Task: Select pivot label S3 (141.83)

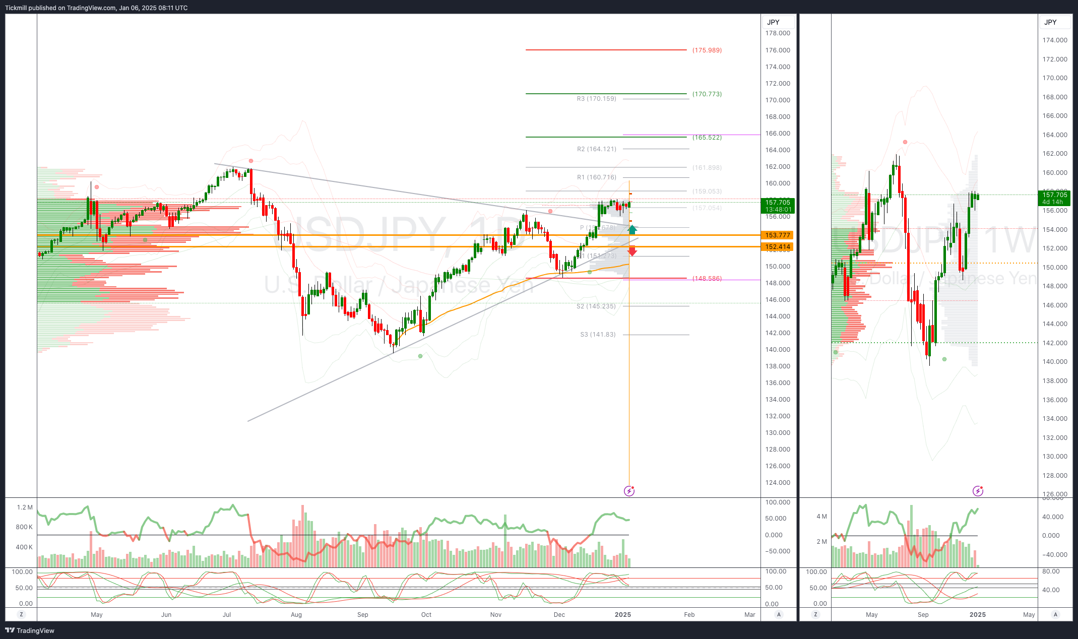Action: [598, 335]
